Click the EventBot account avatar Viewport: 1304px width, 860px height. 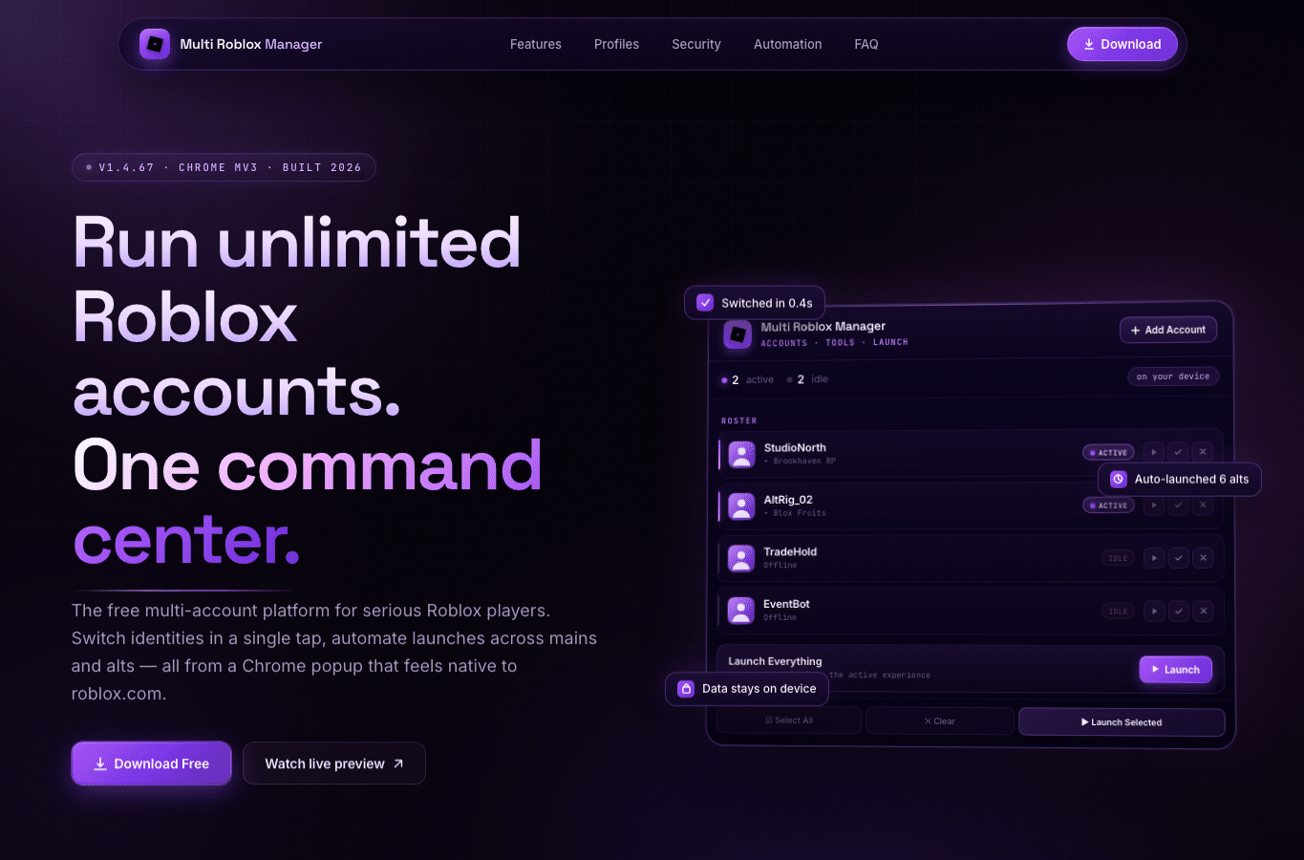click(x=741, y=611)
